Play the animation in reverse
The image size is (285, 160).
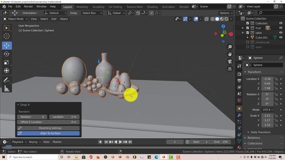(116, 142)
